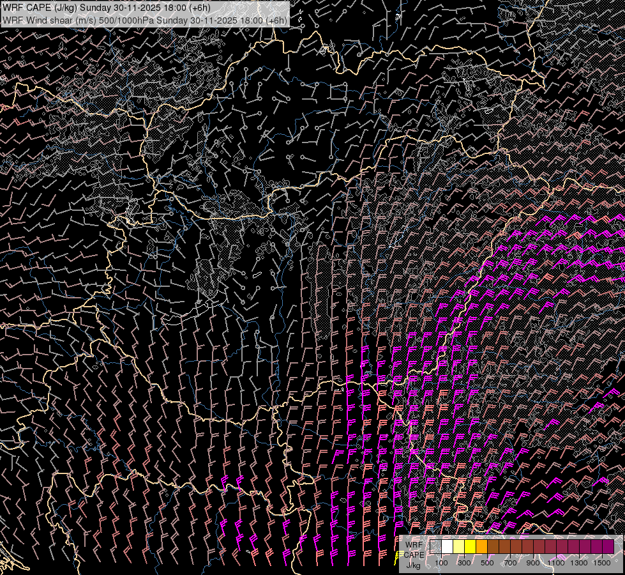Select the CAPE label inside the legend

413,554
